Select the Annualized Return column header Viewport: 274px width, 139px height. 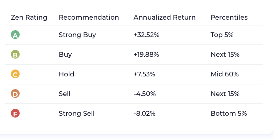tap(164, 17)
